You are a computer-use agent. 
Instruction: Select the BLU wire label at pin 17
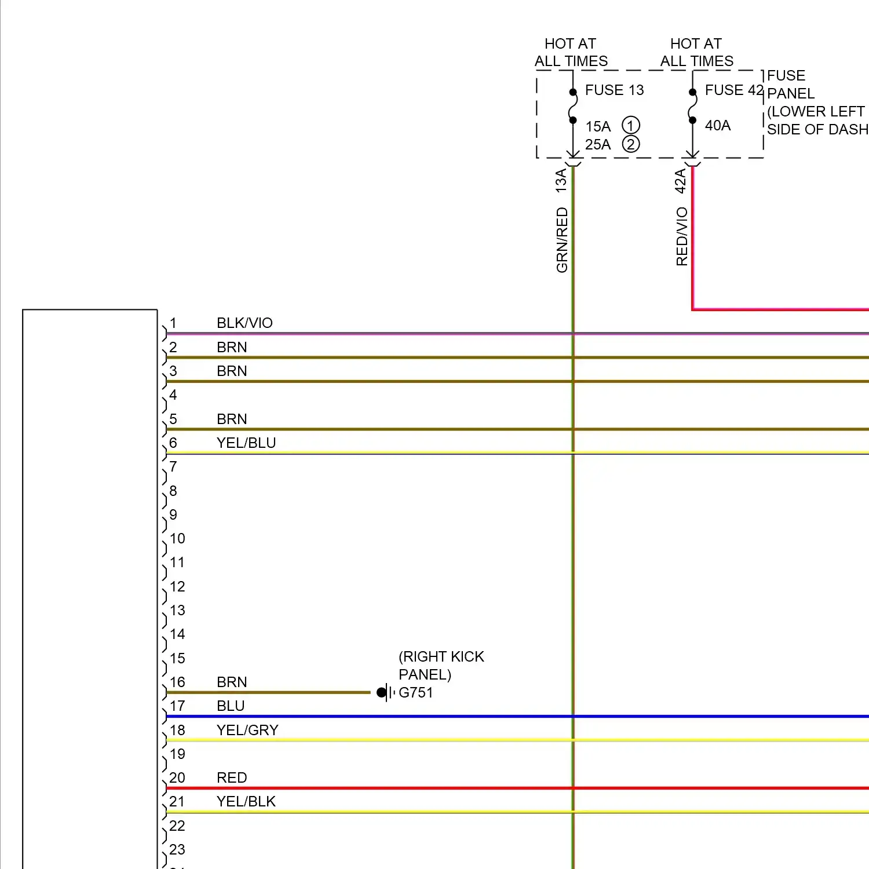coord(231,706)
